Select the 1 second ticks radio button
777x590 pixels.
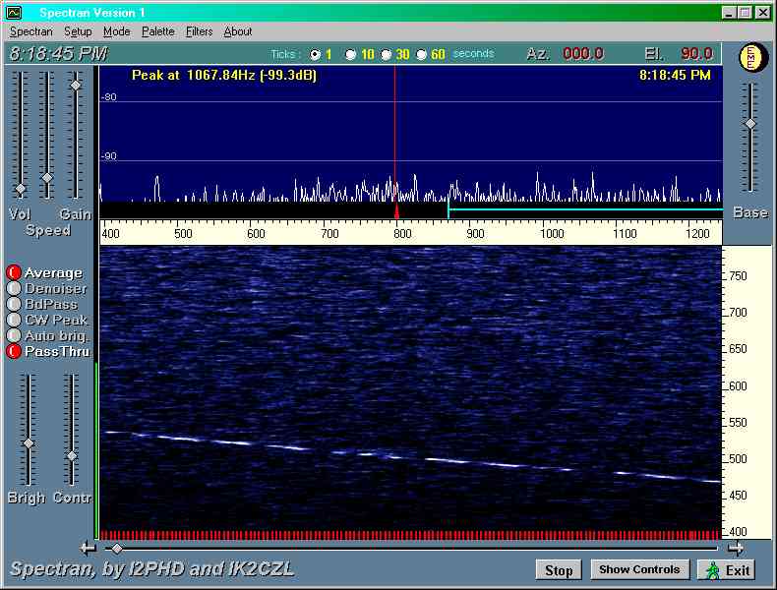[315, 54]
